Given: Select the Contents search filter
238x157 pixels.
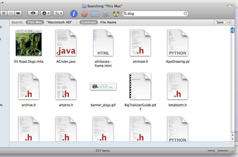Looking at the screenshot, I should 88,22.
